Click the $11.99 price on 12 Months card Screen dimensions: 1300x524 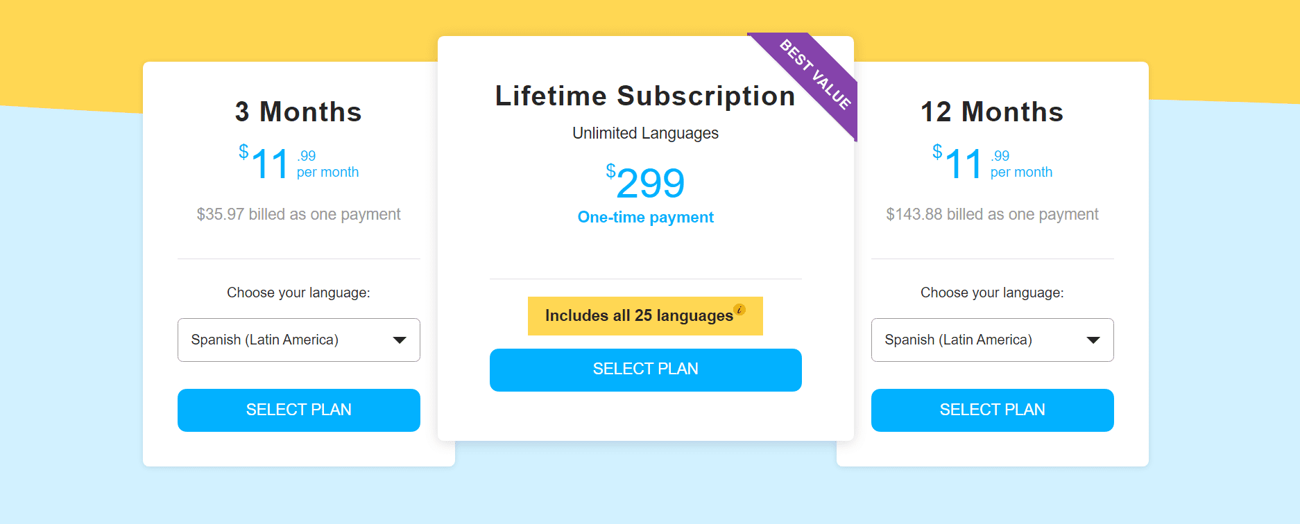pos(991,163)
